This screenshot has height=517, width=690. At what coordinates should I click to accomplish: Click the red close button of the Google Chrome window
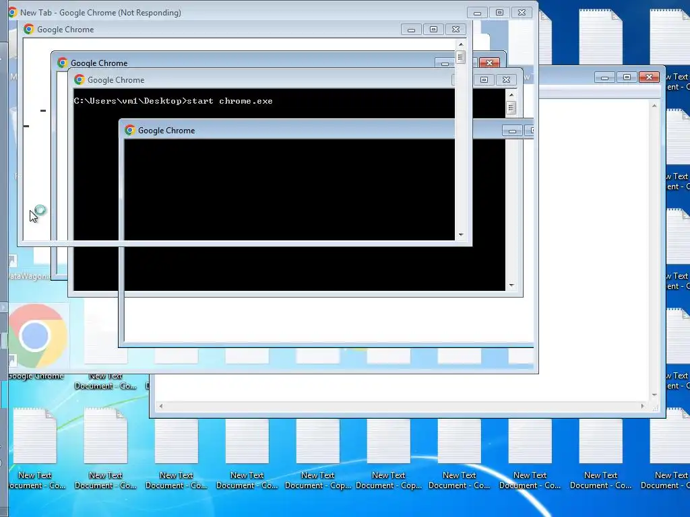click(489, 63)
